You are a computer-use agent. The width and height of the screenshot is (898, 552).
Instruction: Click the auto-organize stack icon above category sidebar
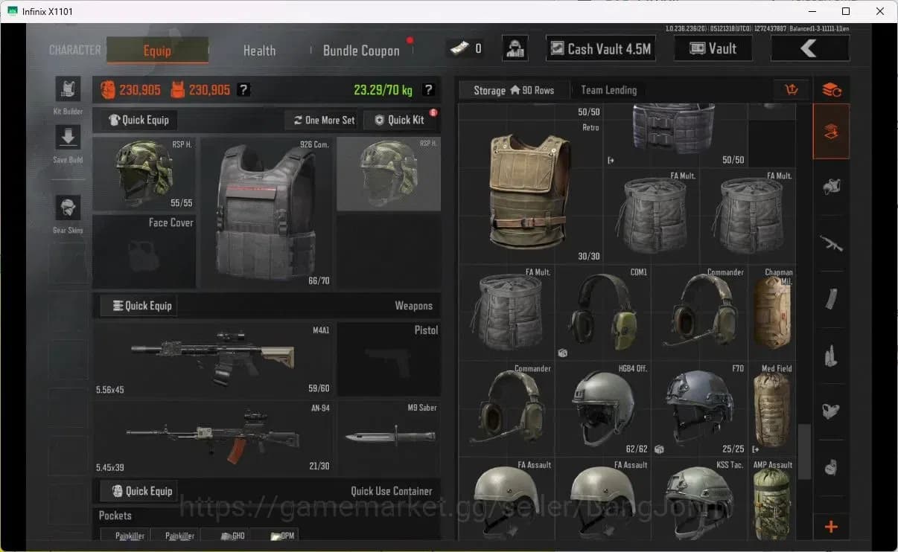[x=831, y=90]
